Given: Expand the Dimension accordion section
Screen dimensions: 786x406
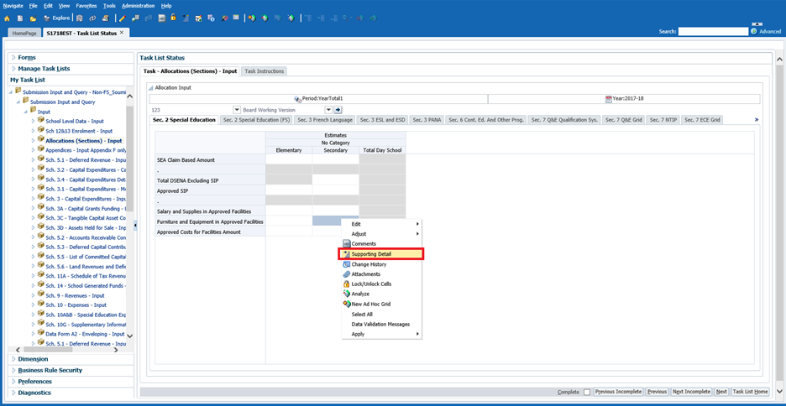Looking at the screenshot, I should pos(33,359).
